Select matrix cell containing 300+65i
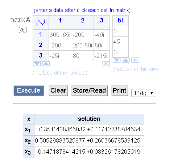Image resolution: width=186 pixels, height=161 pixels. (60, 35)
